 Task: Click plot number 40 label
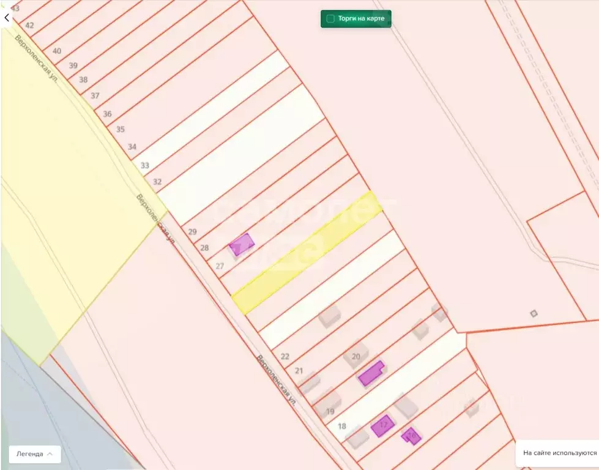57,51
